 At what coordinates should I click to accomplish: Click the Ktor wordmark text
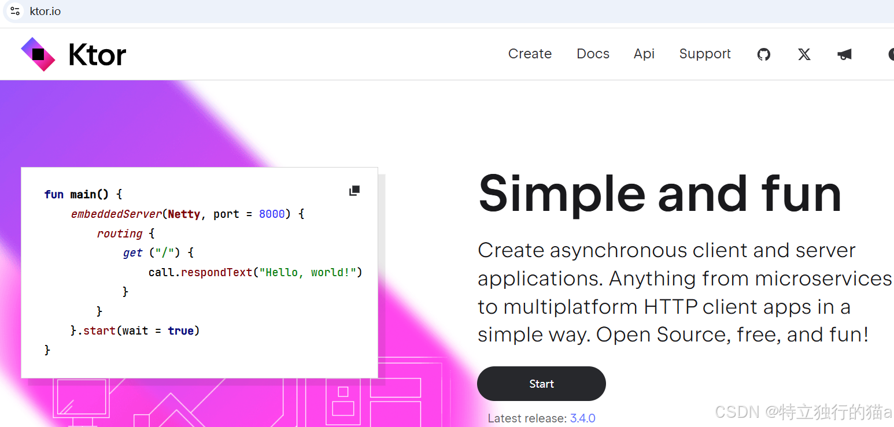pyautogui.click(x=97, y=55)
